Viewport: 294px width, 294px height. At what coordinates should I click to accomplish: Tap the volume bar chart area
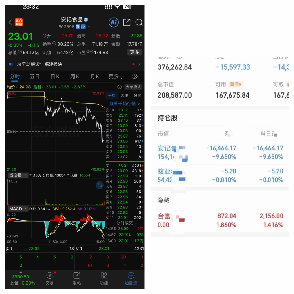(56, 192)
